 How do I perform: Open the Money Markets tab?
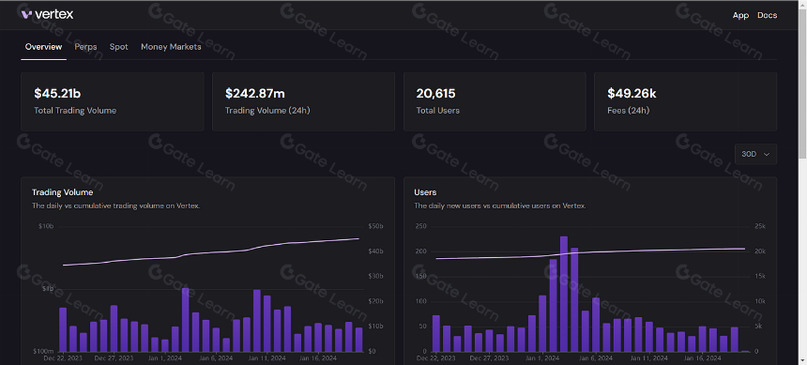[171, 47]
